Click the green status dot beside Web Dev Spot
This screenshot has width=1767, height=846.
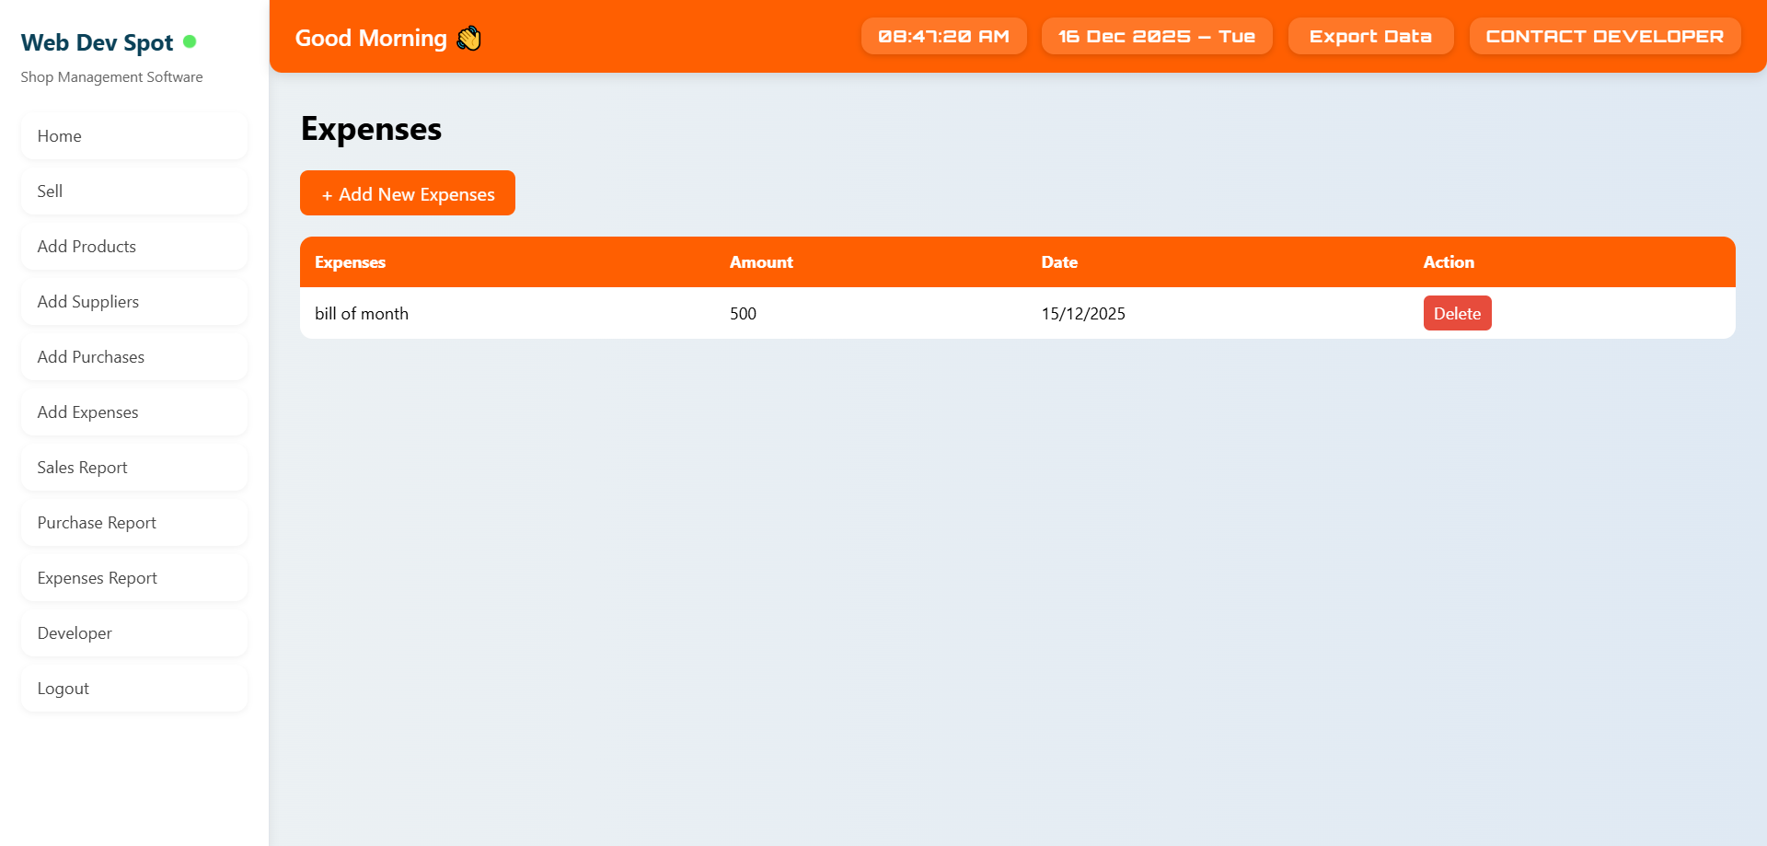coord(190,41)
